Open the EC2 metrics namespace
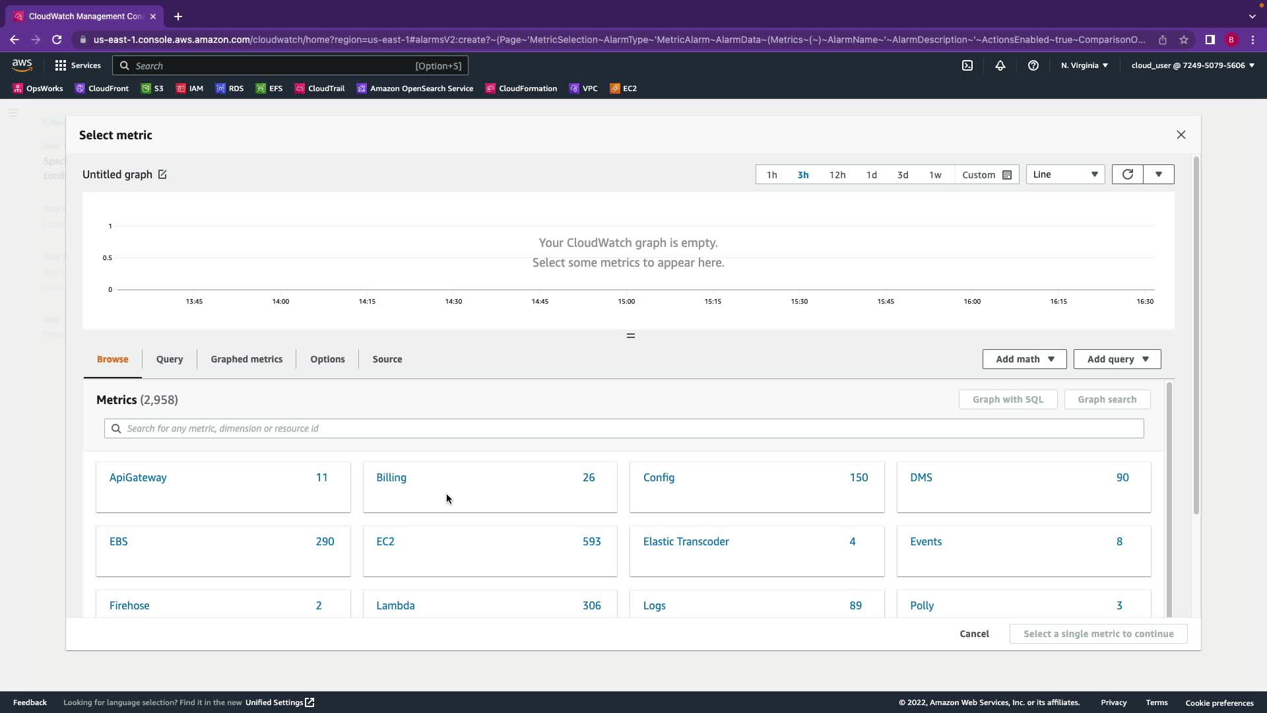The height and width of the screenshot is (713, 1267). pyautogui.click(x=385, y=541)
